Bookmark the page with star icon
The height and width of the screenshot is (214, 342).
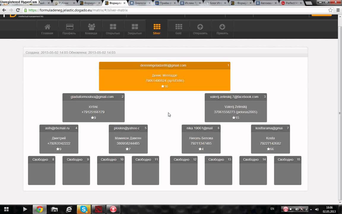(330, 10)
